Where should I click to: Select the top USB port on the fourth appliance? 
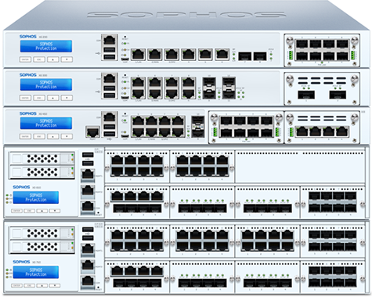(88, 155)
